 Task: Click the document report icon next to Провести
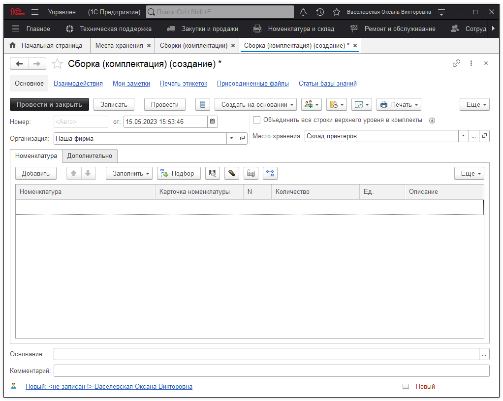tap(203, 104)
